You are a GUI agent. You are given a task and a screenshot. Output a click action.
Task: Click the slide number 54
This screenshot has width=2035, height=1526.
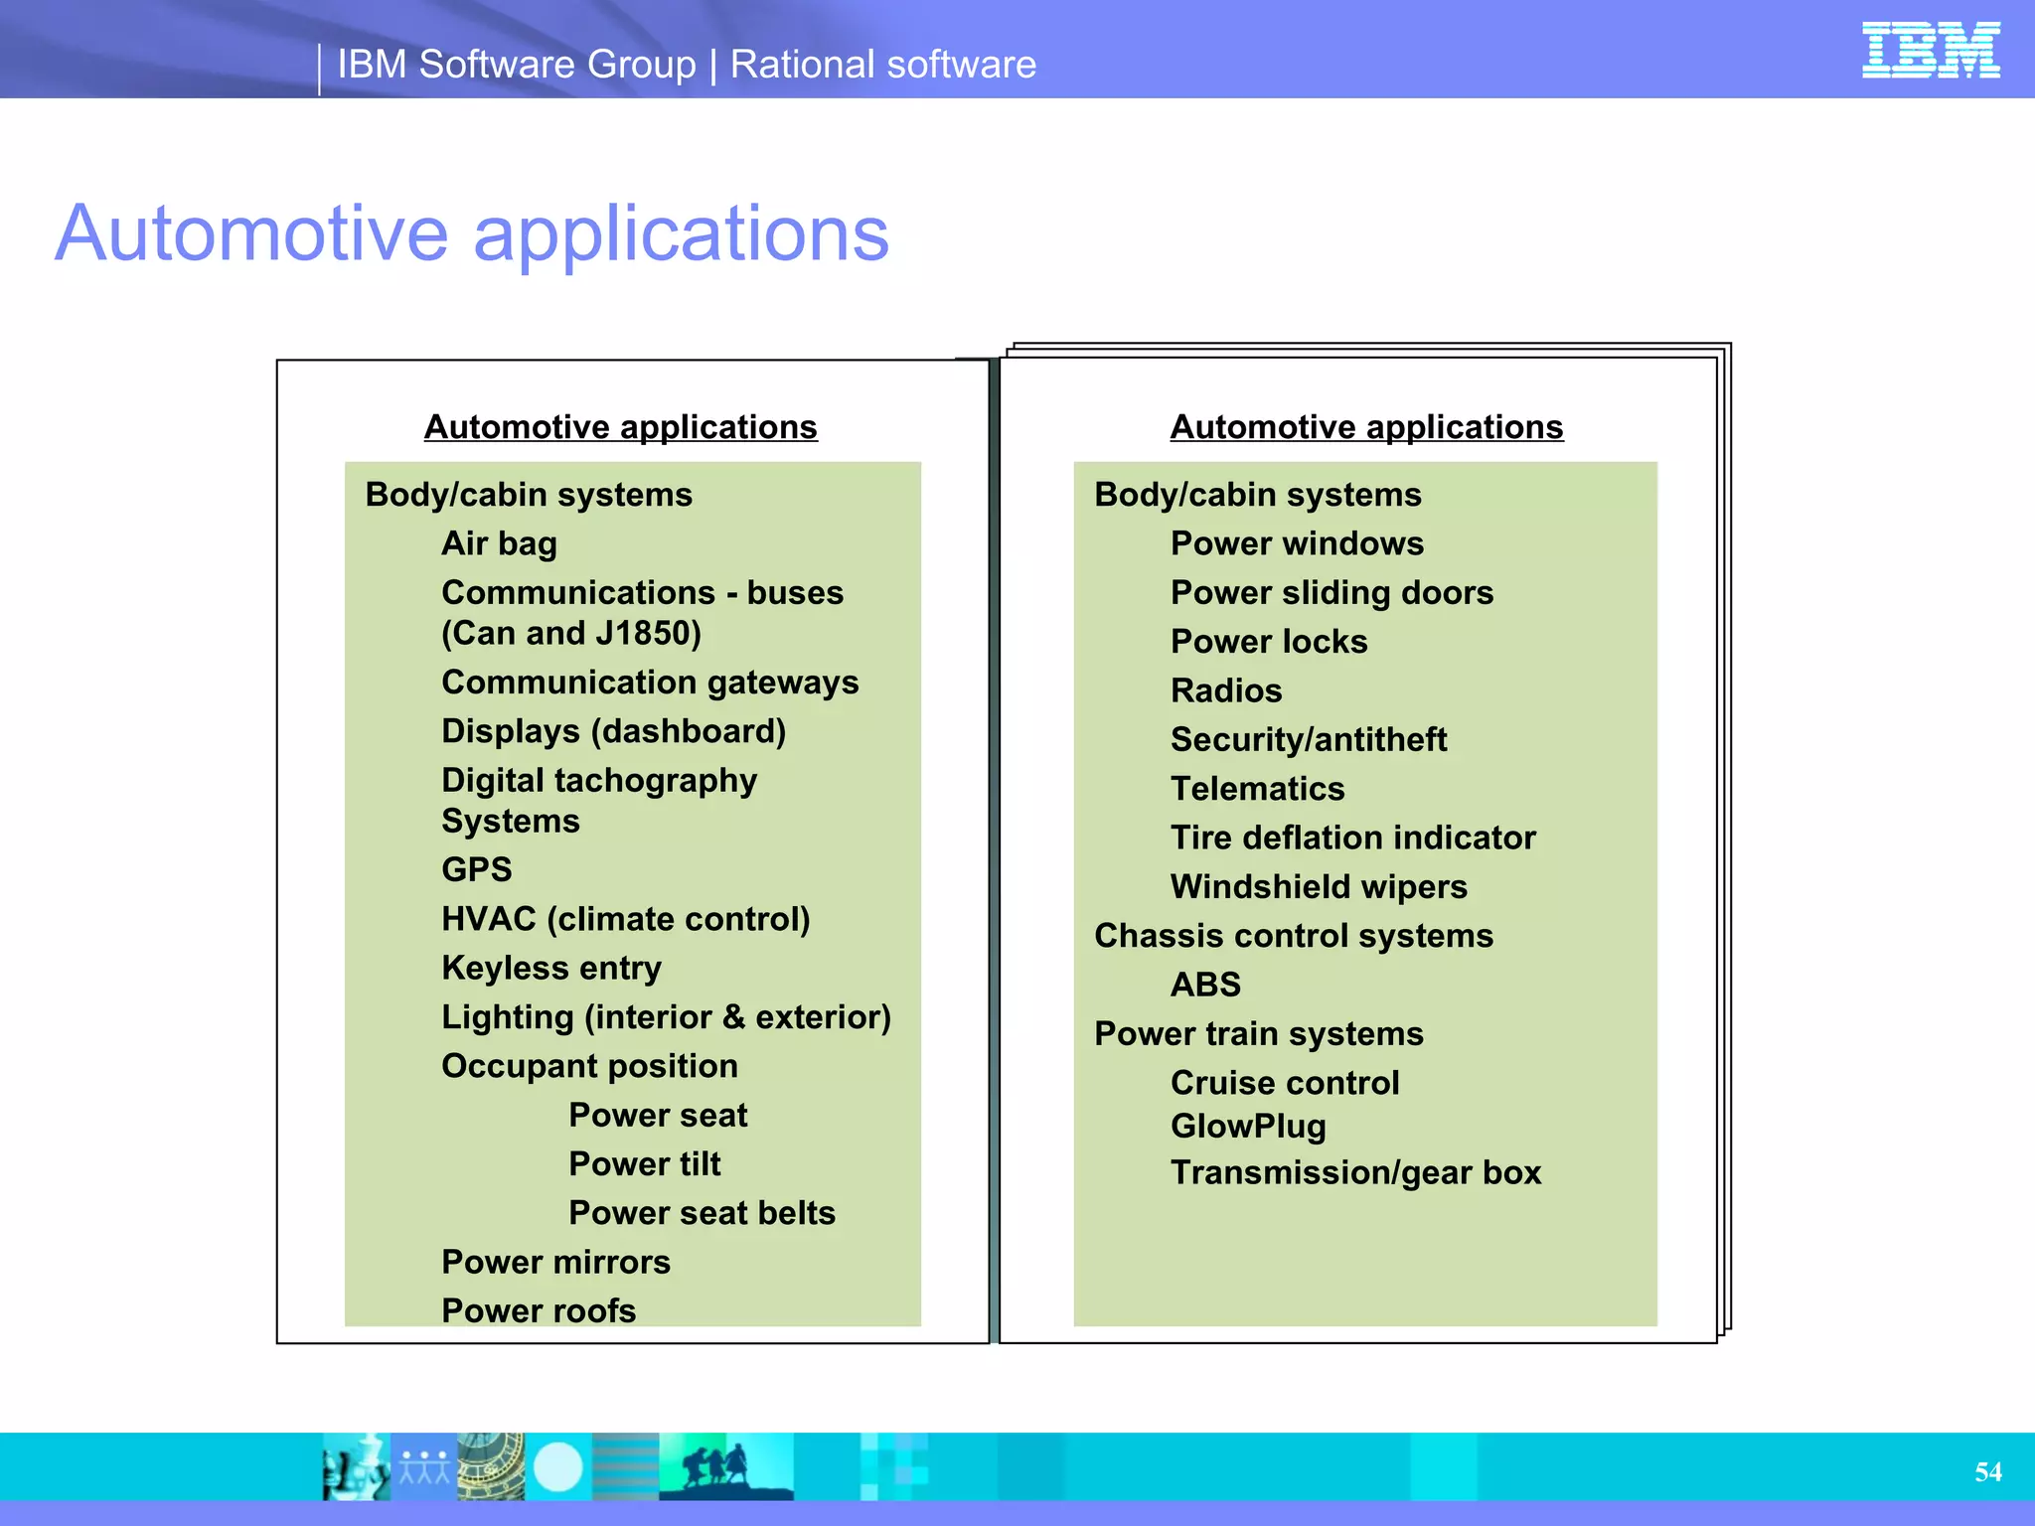(x=1987, y=1471)
